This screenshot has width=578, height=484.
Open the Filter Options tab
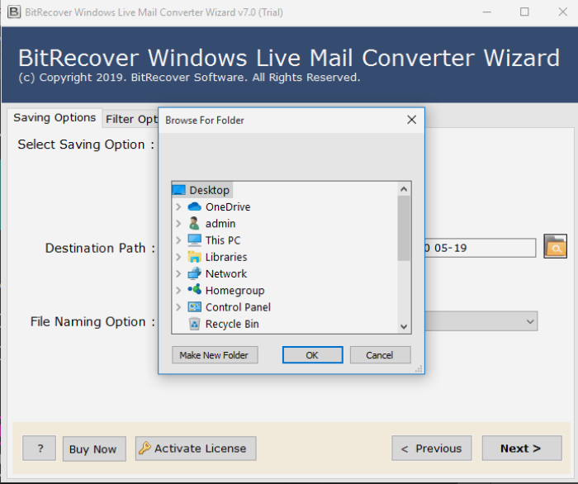(131, 120)
